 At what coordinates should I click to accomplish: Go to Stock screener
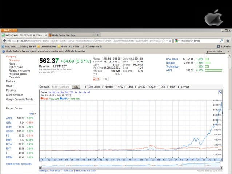pyautogui.click(x=14, y=95)
